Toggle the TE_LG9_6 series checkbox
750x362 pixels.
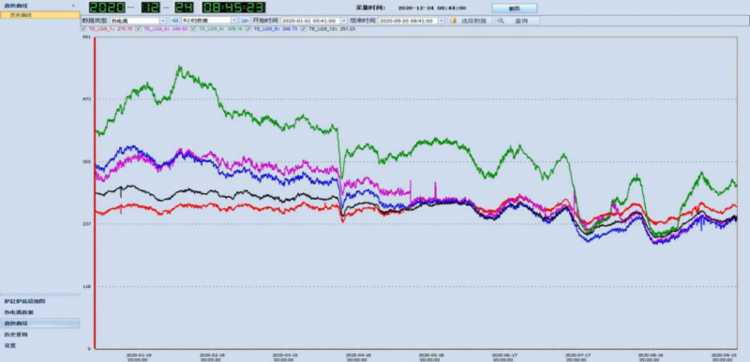pyautogui.click(x=138, y=29)
